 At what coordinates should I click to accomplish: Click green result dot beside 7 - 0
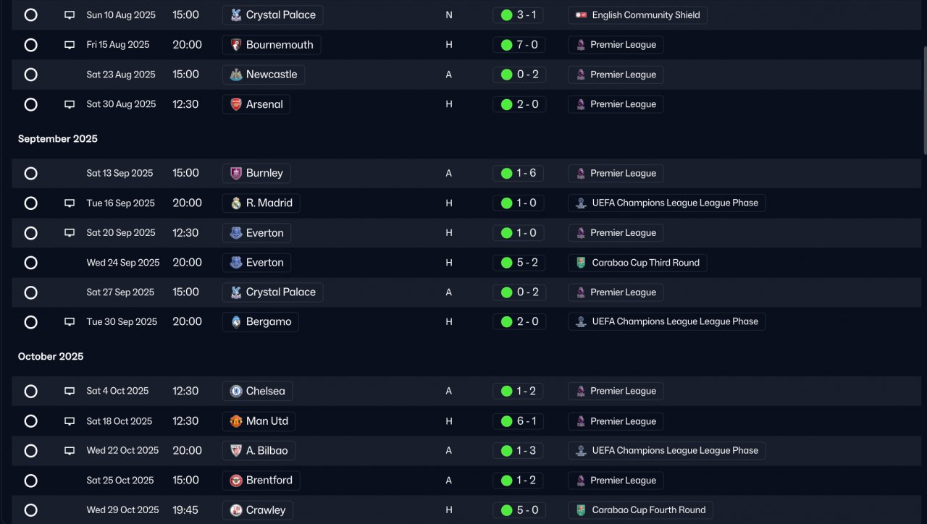507,45
